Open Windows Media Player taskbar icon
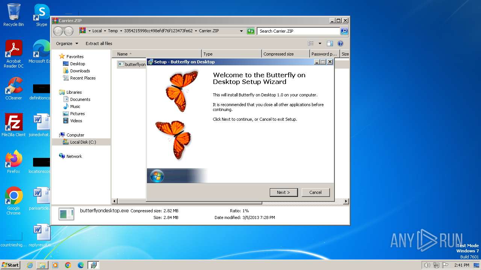Image resolution: width=481 pixels, height=270 pixels. [x=55, y=265]
